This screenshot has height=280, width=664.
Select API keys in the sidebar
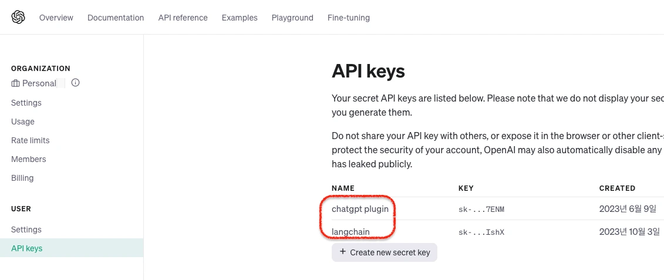pos(27,248)
